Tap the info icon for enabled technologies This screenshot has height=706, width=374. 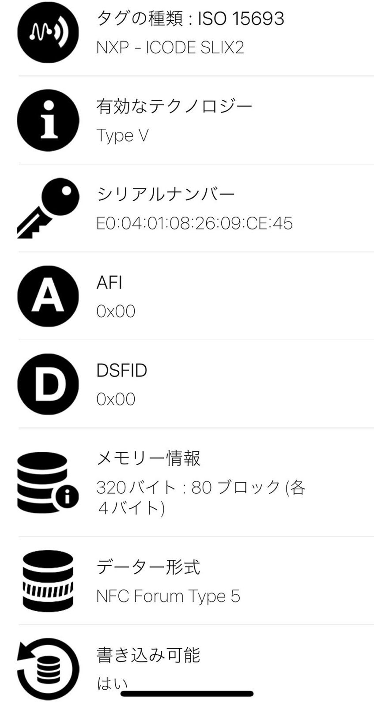[x=48, y=120]
